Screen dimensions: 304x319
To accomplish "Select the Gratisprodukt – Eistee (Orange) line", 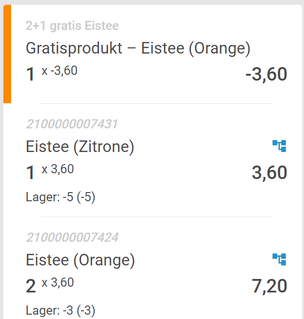I will pos(138,48).
